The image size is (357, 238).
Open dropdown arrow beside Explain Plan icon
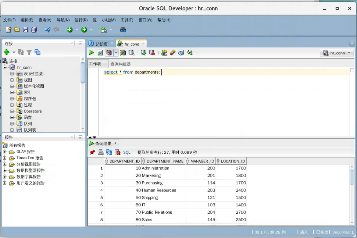point(116,53)
